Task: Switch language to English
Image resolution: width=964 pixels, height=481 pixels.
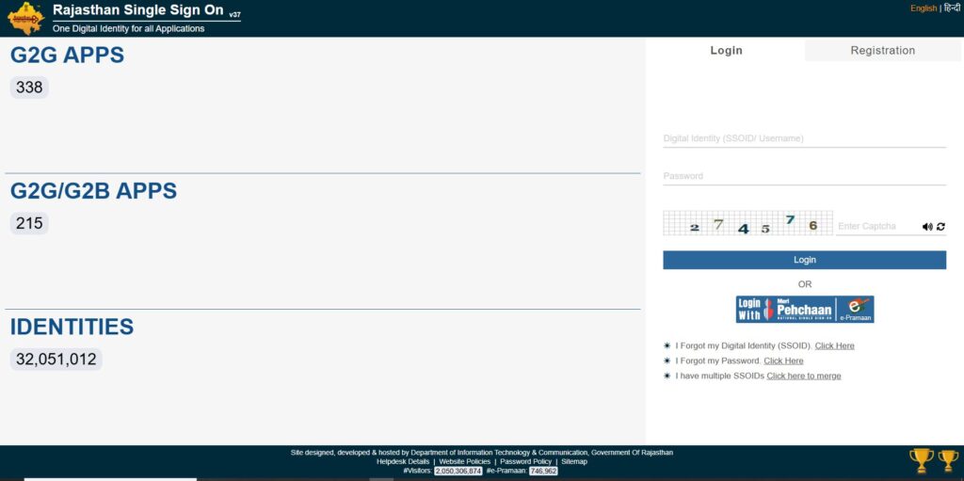Action: [x=923, y=8]
